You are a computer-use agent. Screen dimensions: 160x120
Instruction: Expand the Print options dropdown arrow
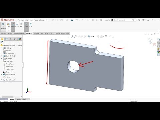click(74, 20)
